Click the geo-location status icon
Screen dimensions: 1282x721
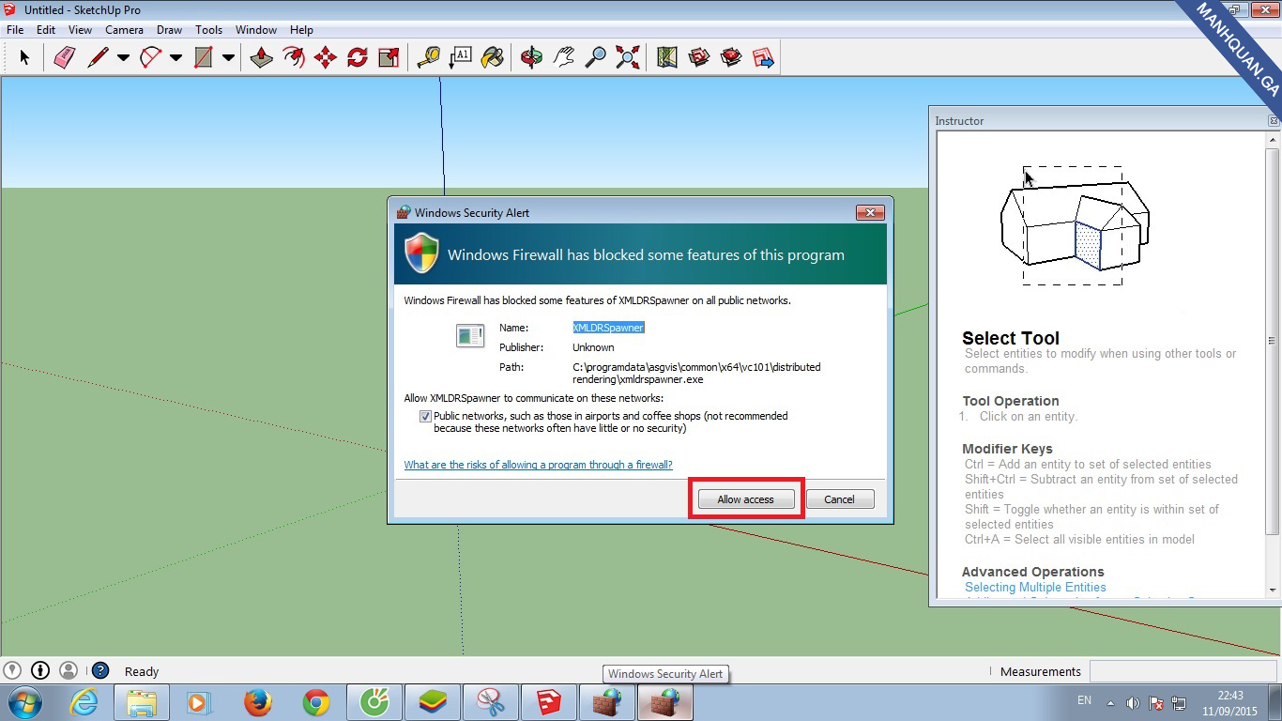pyautogui.click(x=12, y=670)
